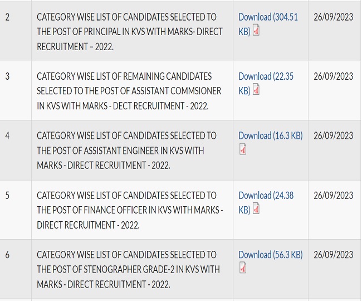Select the Principal candidates list title

pyautogui.click(x=129, y=32)
